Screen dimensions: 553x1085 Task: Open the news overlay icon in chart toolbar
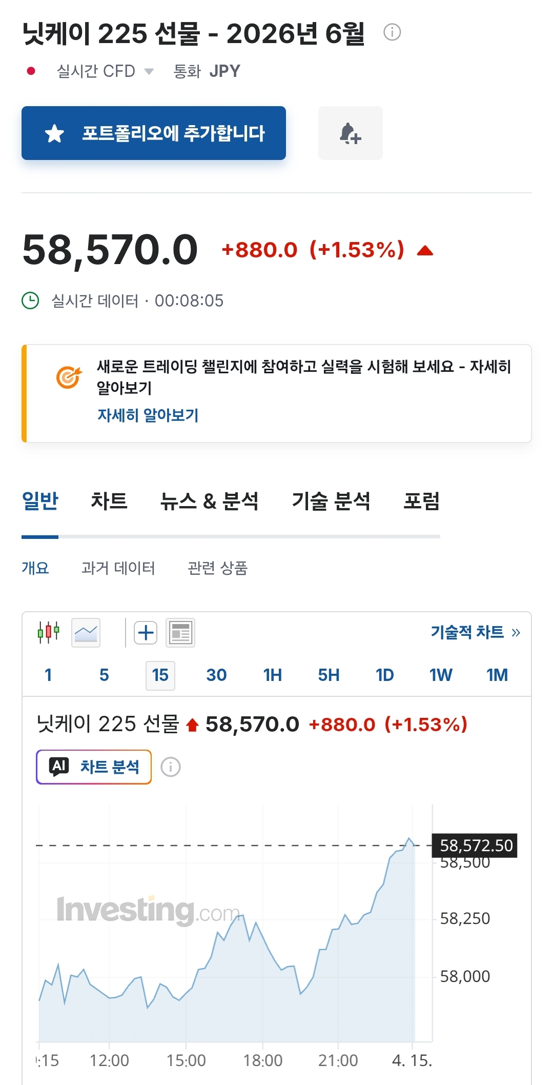click(180, 633)
